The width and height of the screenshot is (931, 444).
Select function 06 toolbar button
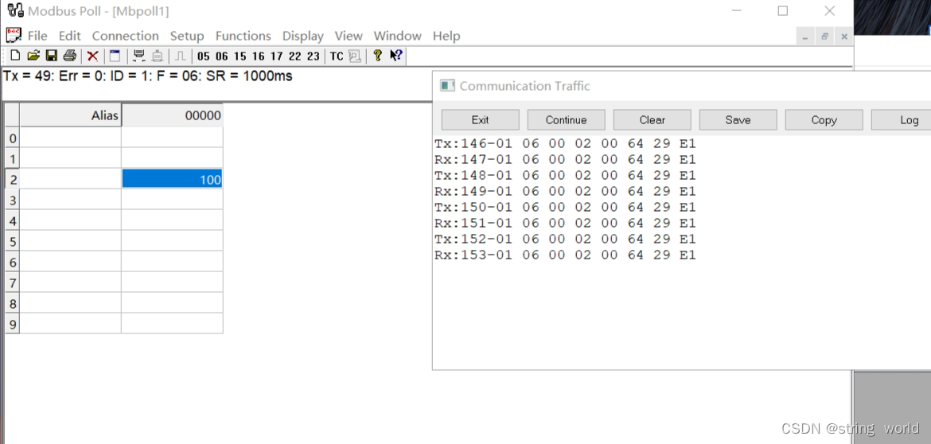point(221,56)
